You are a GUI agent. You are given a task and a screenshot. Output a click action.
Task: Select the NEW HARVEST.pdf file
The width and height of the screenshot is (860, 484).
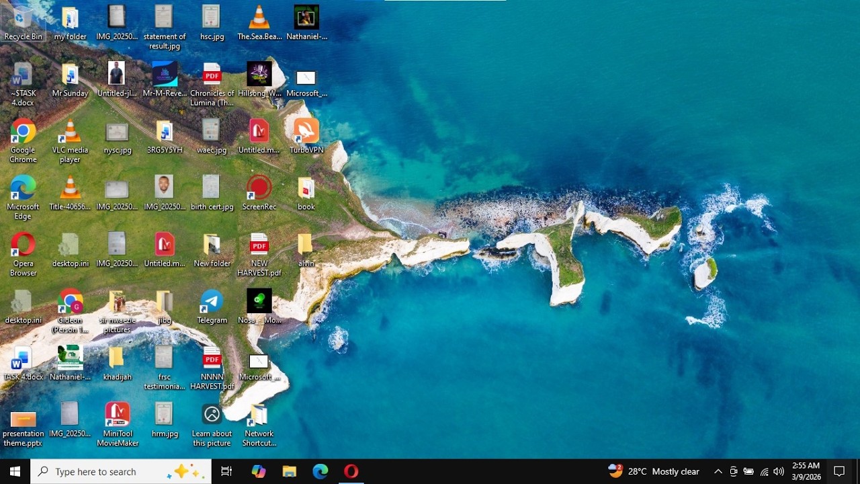click(259, 255)
